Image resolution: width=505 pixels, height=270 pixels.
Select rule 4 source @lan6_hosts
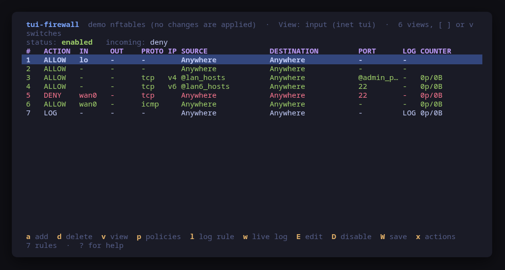click(x=205, y=86)
